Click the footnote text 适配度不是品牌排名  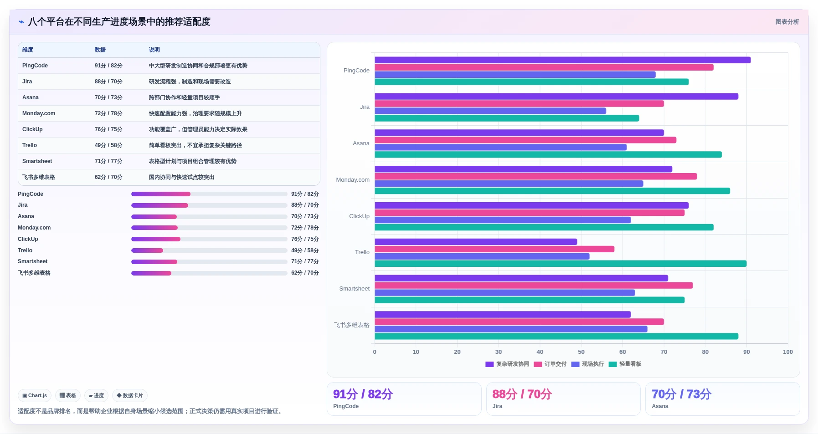click(45, 411)
